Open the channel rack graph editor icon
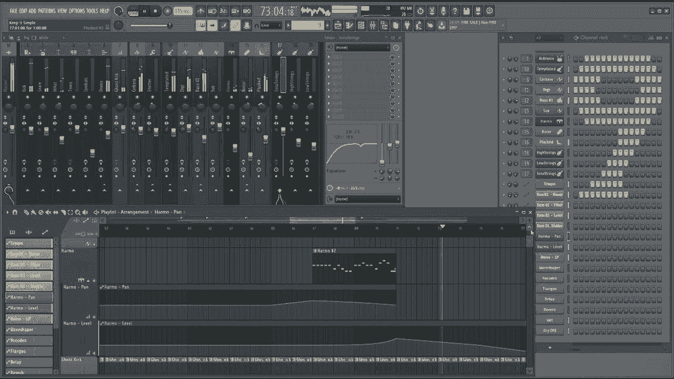 pos(651,38)
